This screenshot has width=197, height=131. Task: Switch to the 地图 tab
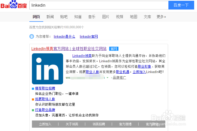coord(134,17)
